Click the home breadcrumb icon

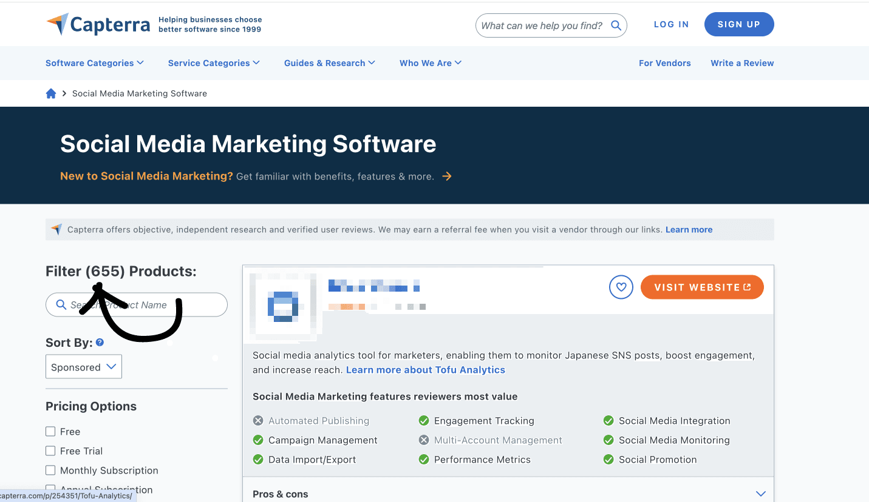[51, 93]
